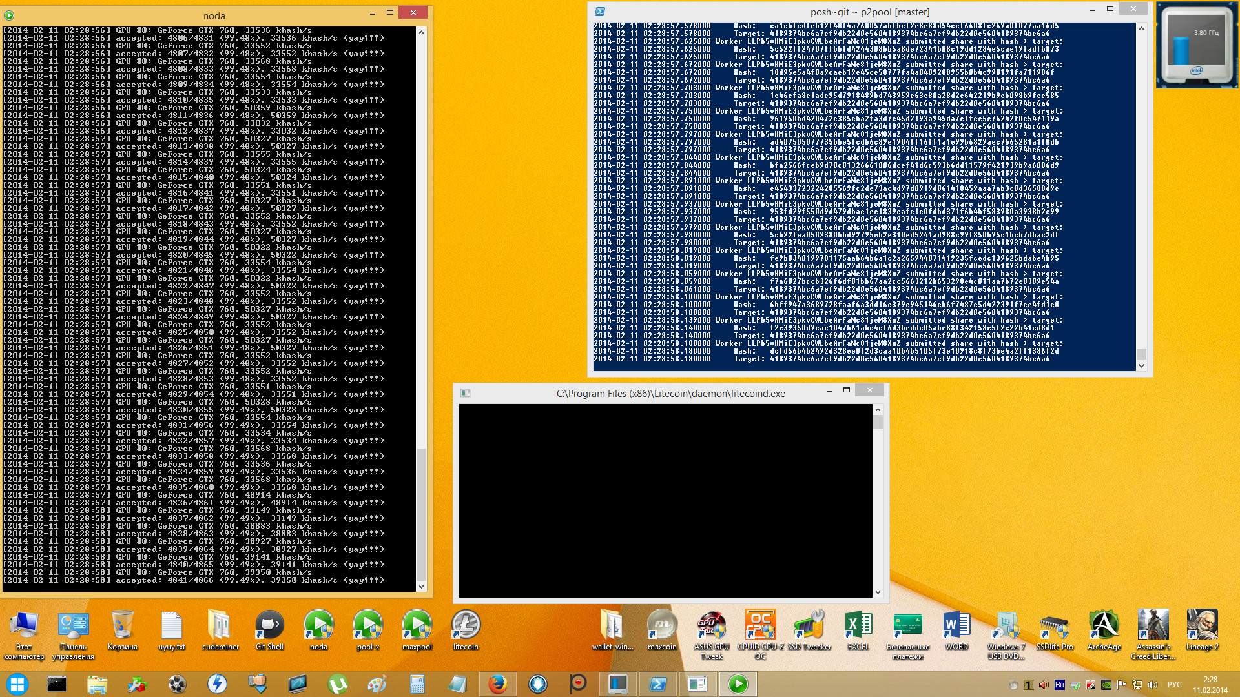Launch the noda desktop shortcut
This screenshot has height=697, width=1240.
click(318, 631)
